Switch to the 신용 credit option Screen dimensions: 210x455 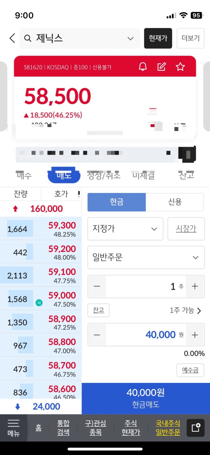(x=175, y=202)
